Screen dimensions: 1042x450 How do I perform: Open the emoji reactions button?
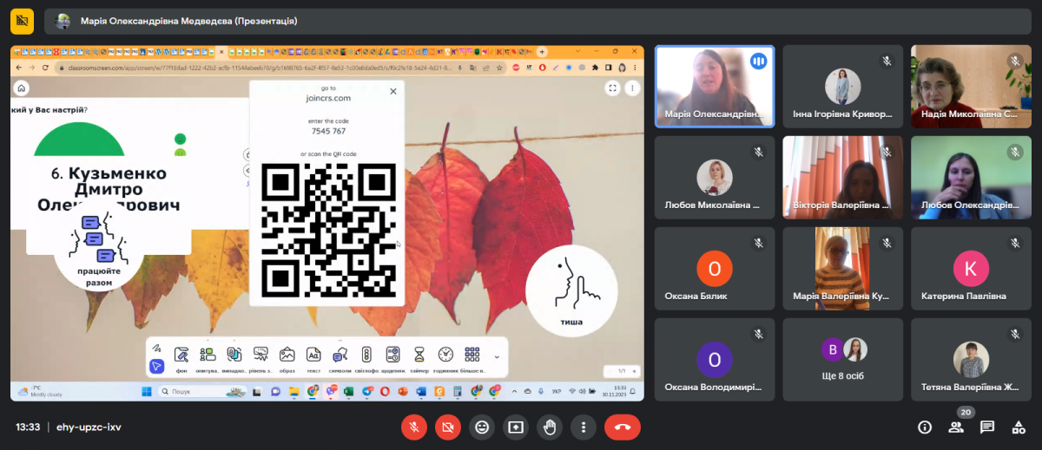click(x=482, y=427)
